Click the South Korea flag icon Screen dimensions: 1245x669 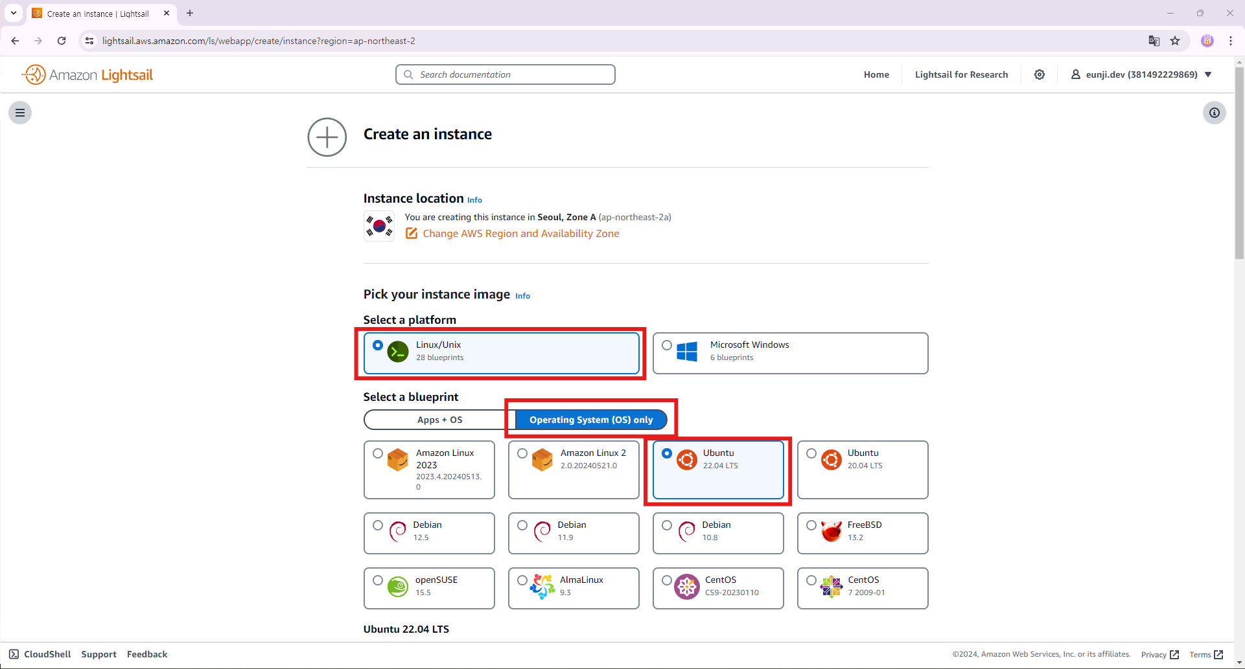click(x=379, y=226)
